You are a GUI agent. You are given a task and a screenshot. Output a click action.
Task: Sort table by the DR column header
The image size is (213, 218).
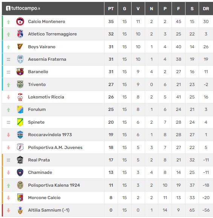click(206, 9)
